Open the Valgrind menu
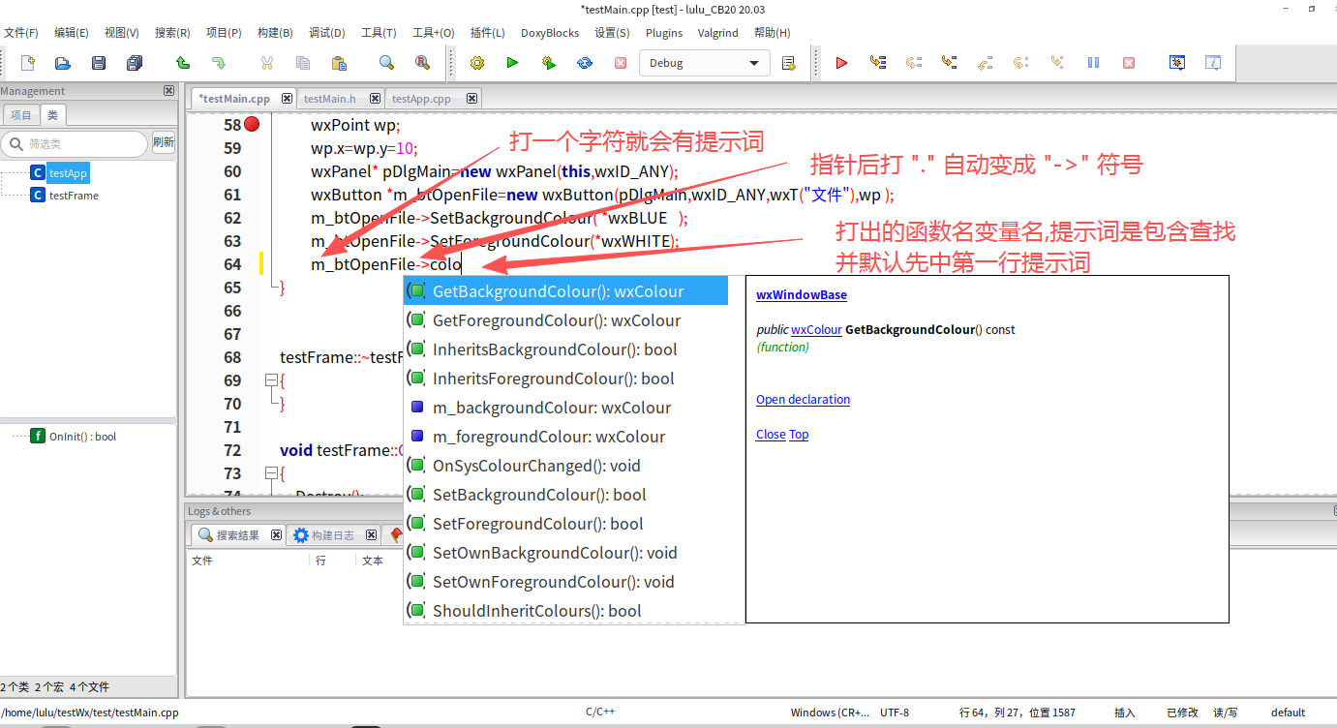 click(x=717, y=33)
